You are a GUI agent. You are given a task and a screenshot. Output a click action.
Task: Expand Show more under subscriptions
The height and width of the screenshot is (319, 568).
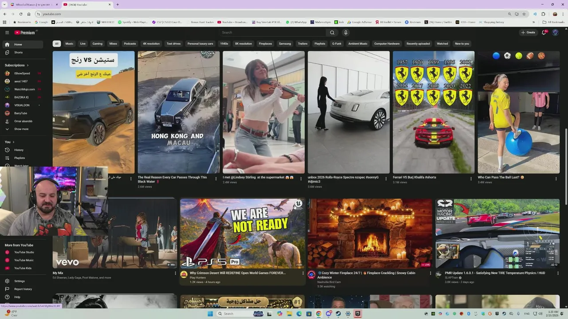(x=24, y=129)
